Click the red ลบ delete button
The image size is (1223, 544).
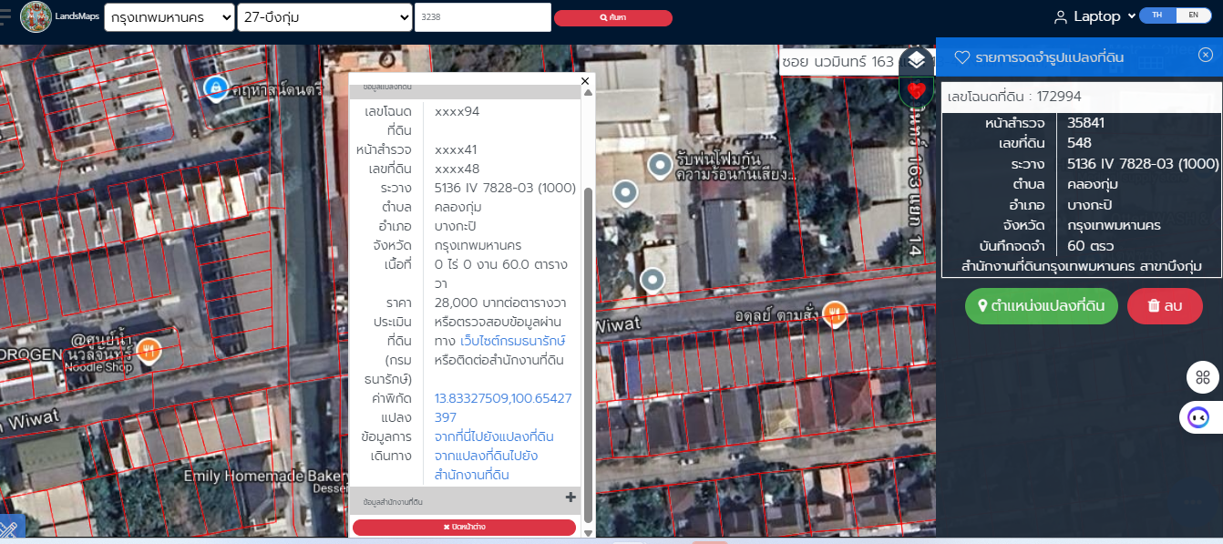pyautogui.click(x=1165, y=306)
